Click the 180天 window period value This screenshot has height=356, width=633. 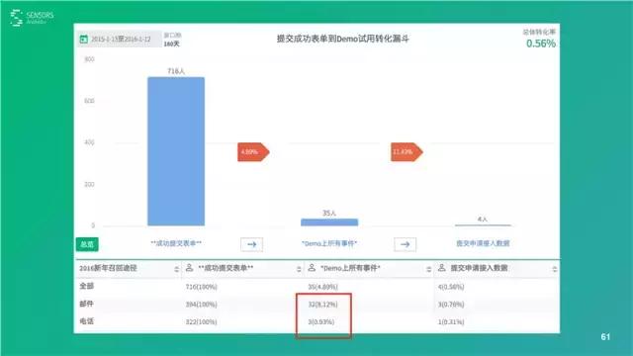[x=171, y=44]
